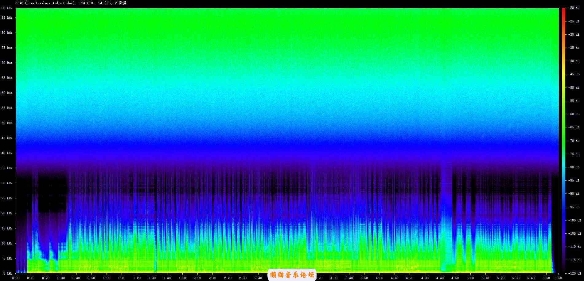Viewport: 584px width, 281px height.
Task: Click the 5 kHz frequency label
Action: [x=8, y=258]
